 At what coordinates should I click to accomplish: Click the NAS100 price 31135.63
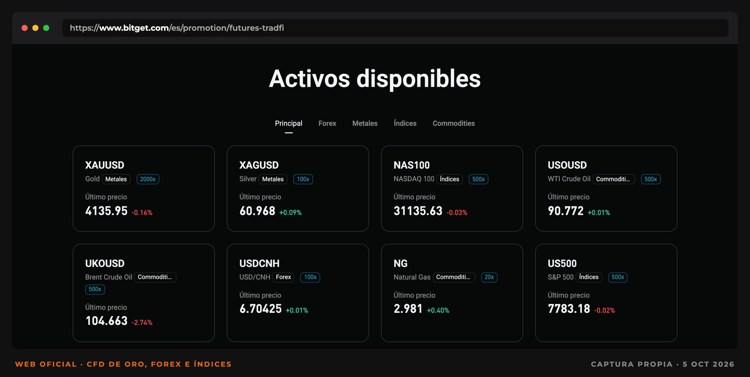click(x=418, y=211)
